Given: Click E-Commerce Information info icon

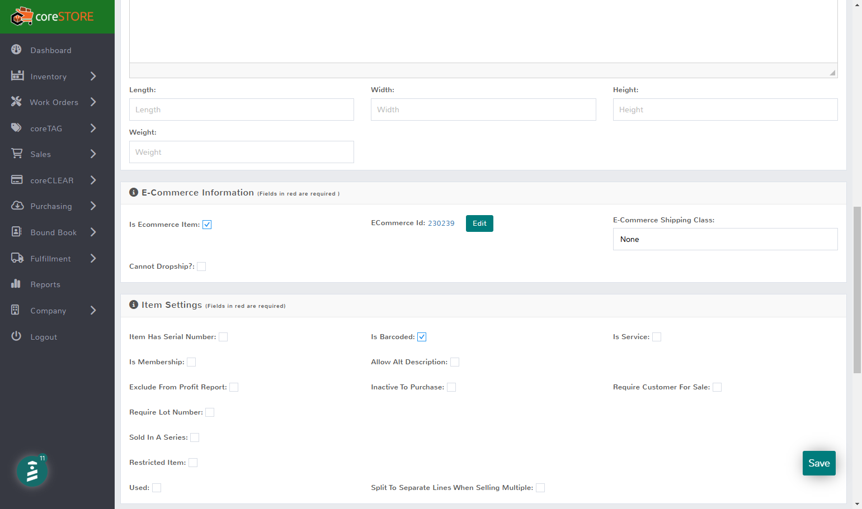Looking at the screenshot, I should [134, 192].
